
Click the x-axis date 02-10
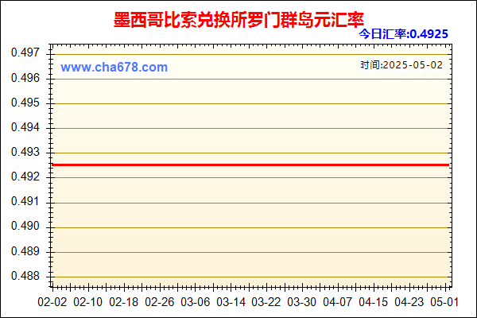point(88,302)
